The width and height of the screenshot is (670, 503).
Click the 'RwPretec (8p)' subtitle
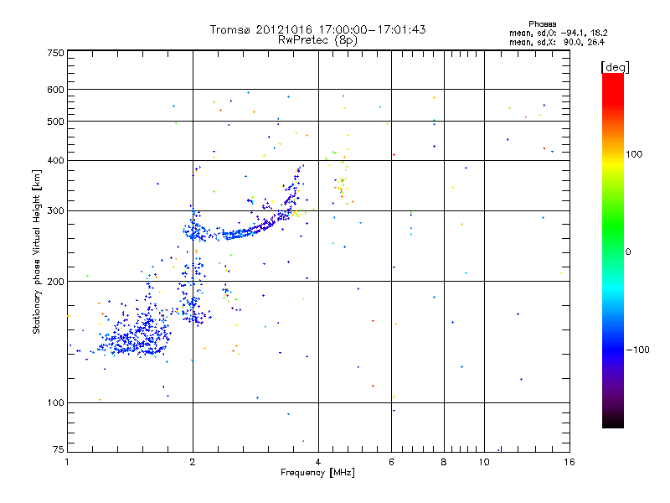pyautogui.click(x=317, y=40)
